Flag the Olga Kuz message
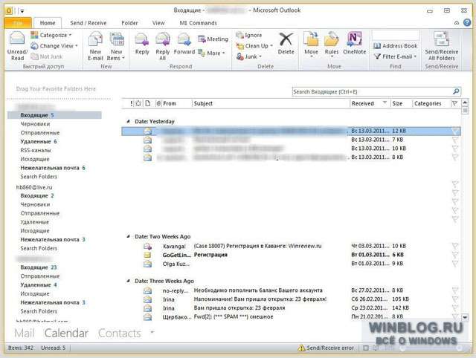 pyautogui.click(x=454, y=264)
